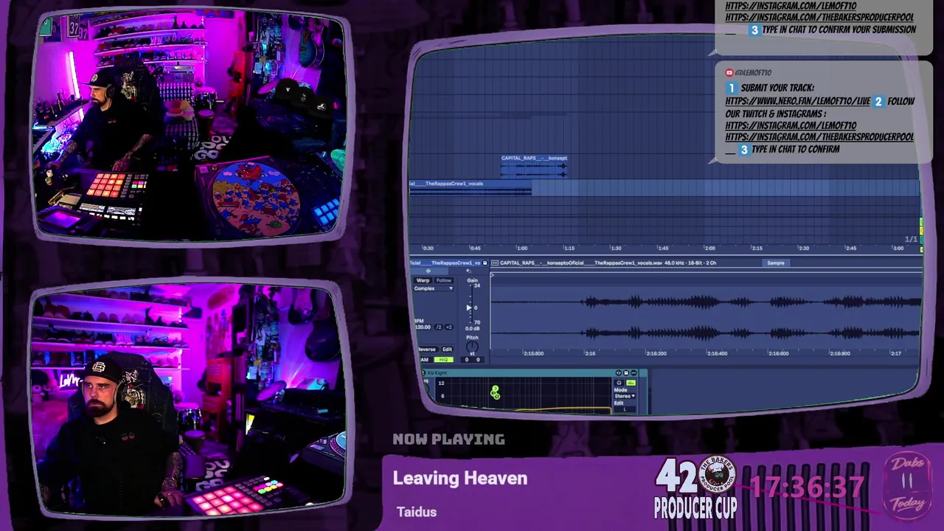Open the EQ Eight Stereo mode dropdown

tap(625, 396)
